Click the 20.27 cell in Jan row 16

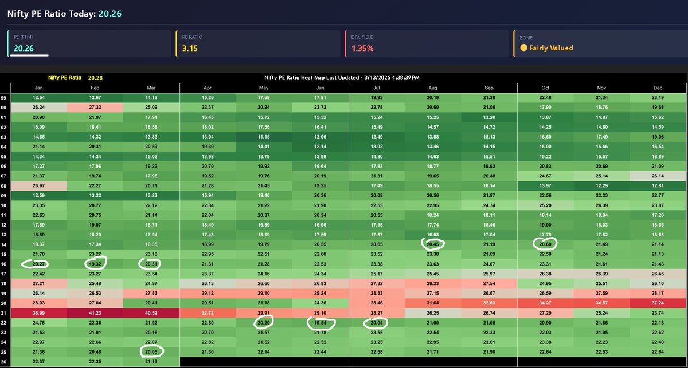coord(39,264)
